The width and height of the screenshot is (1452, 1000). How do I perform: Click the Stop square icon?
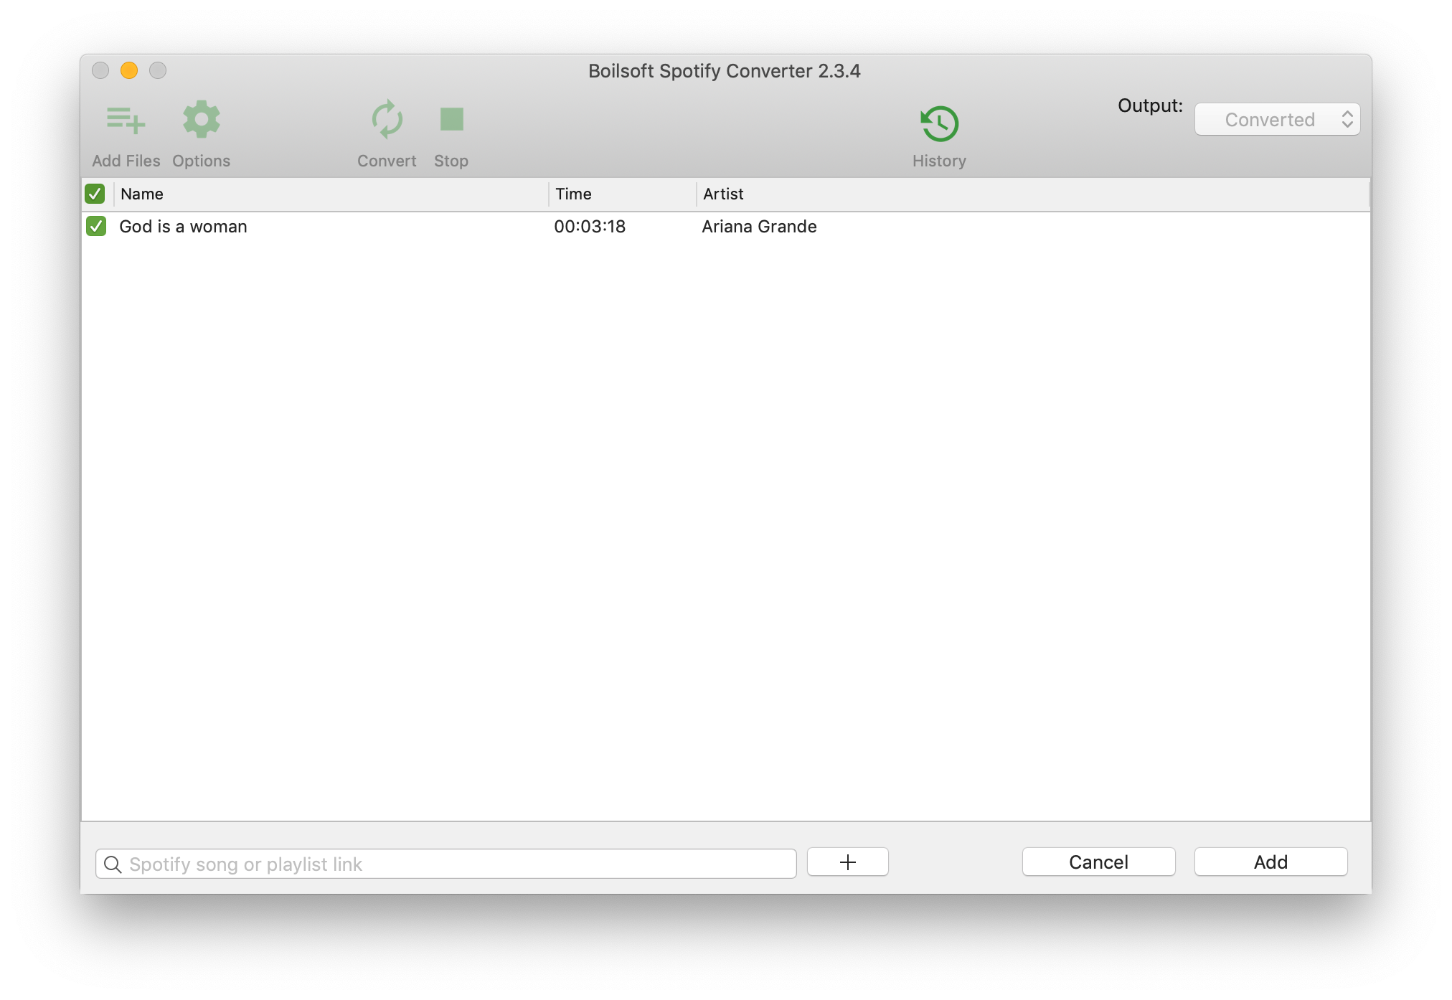pos(452,119)
